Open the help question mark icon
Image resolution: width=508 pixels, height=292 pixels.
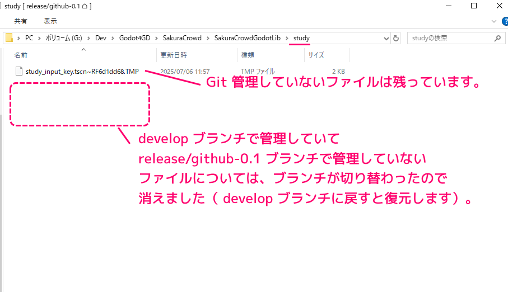click(502, 21)
